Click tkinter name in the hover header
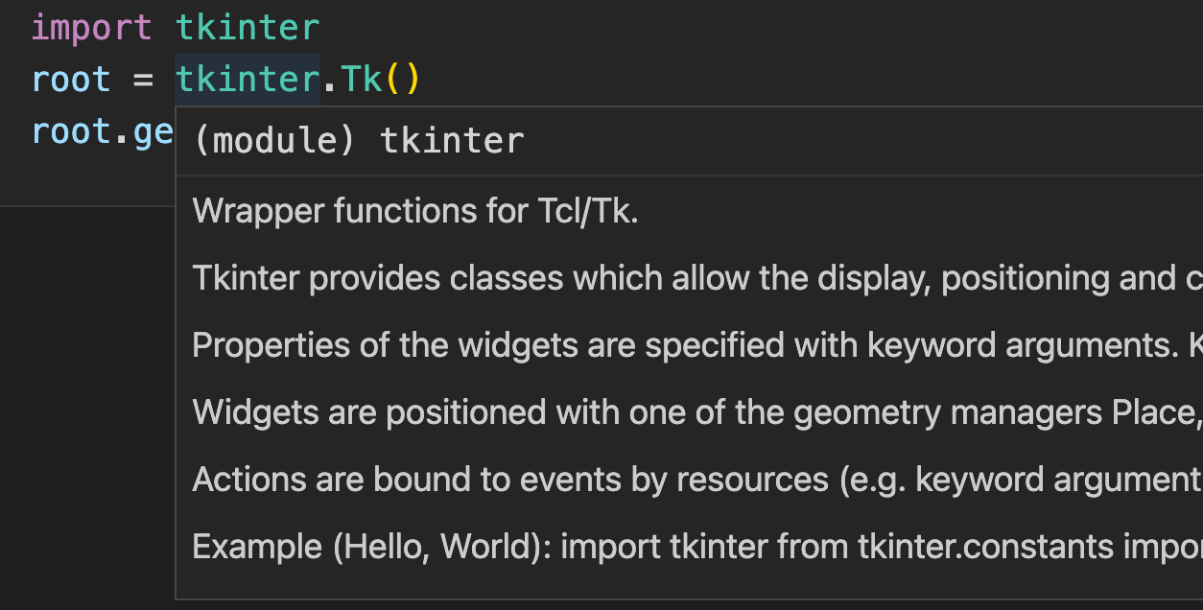 coord(452,141)
